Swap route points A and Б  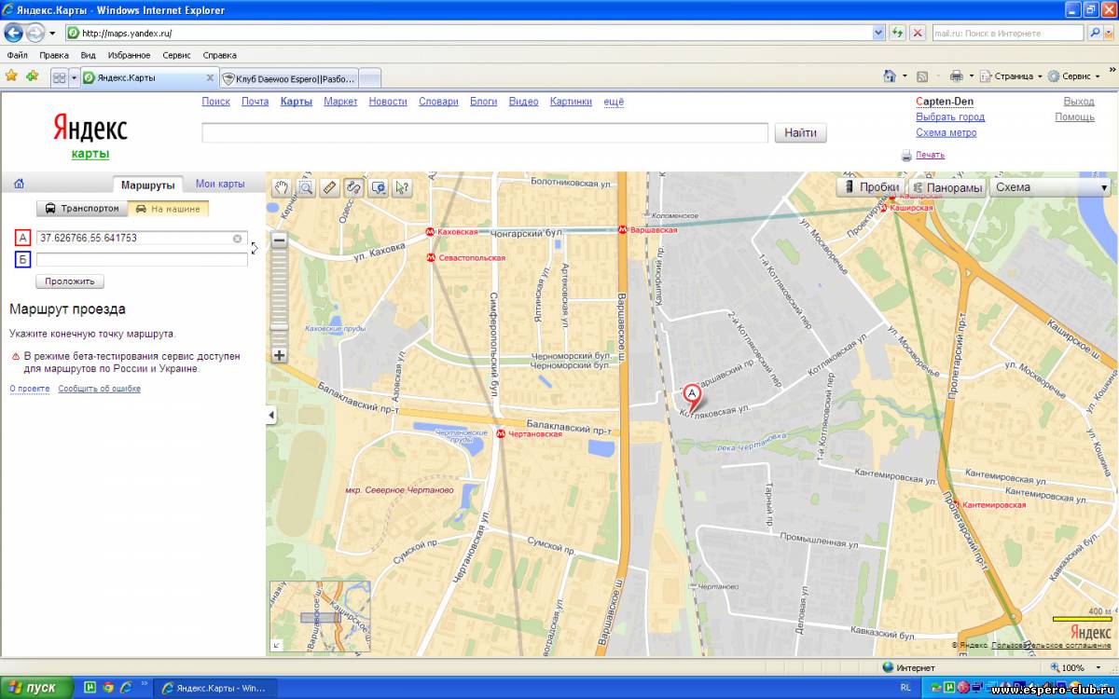255,247
